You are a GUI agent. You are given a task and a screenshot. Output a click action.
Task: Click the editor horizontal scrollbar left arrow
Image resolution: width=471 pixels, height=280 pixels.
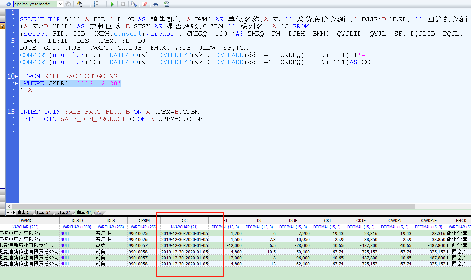pyautogui.click(x=9, y=206)
